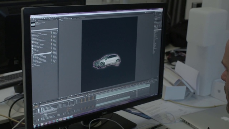This screenshot has width=229, height=129.
Task: Expand the Solids folder in Project panel
Action: 32,65
